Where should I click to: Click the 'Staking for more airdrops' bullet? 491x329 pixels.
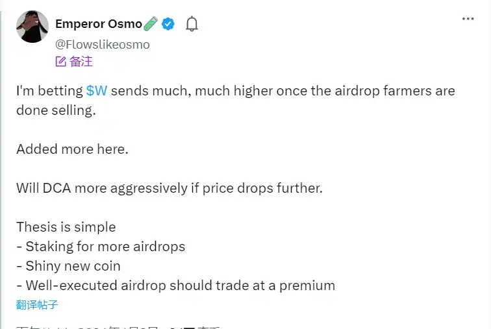coord(105,247)
